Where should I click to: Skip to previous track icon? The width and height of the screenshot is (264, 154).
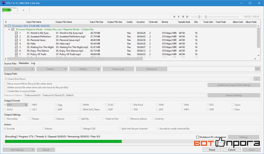[183, 17]
